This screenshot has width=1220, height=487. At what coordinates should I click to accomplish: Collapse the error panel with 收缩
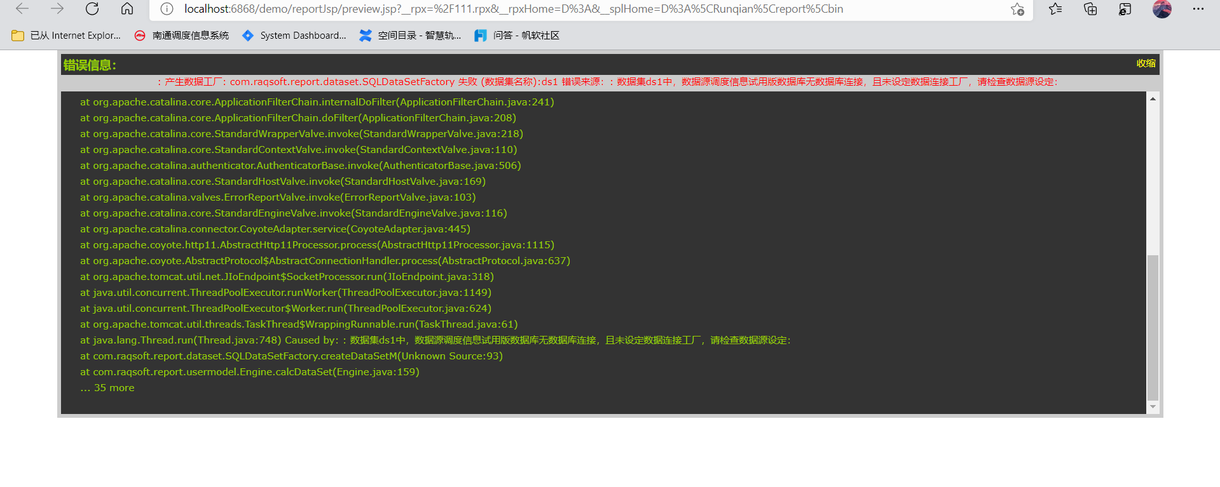coord(1146,63)
